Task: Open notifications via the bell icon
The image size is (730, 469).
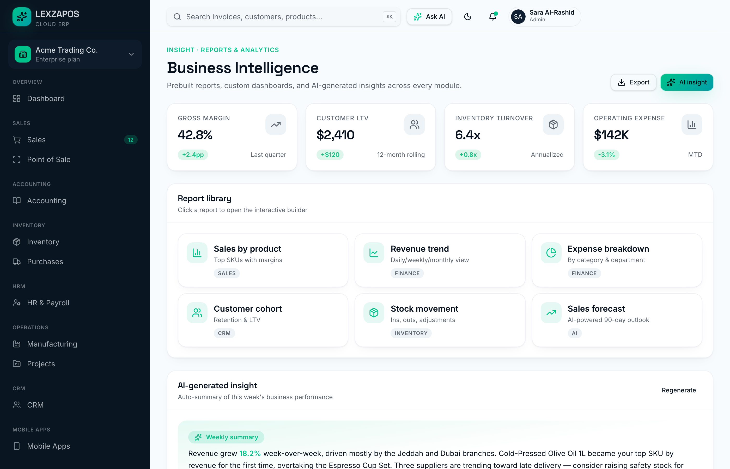Action: click(x=493, y=17)
